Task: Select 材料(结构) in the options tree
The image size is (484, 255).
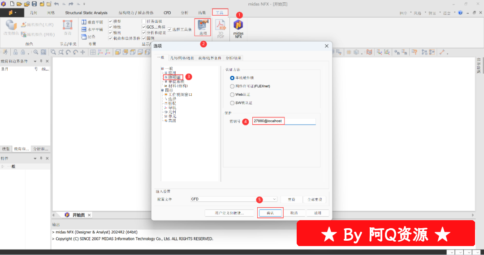Action: pyautogui.click(x=178, y=86)
